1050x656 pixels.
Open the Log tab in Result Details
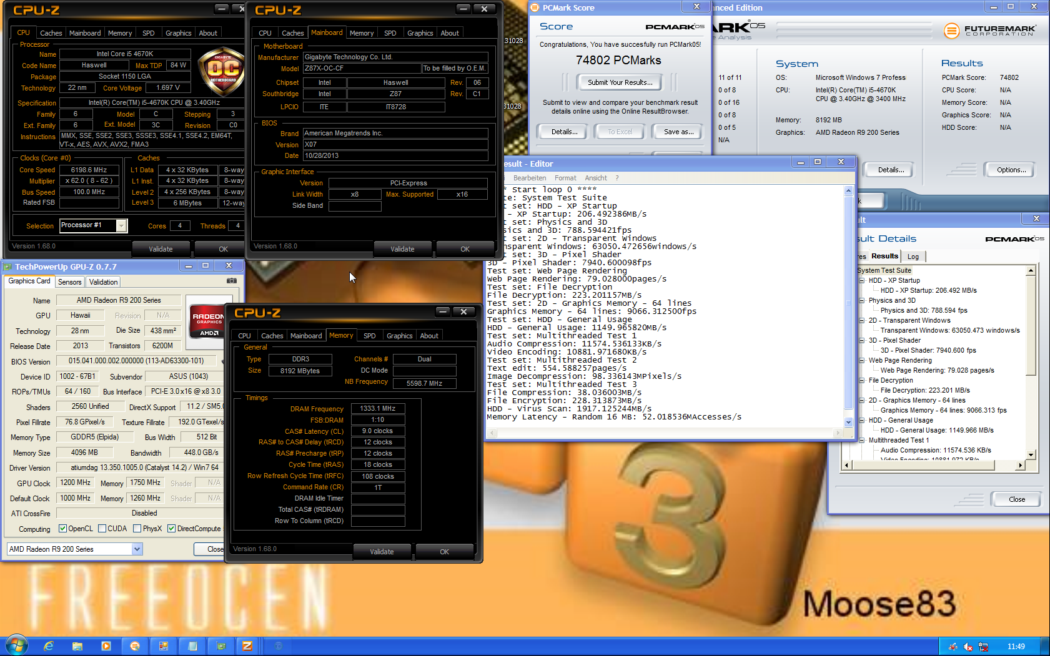point(913,257)
